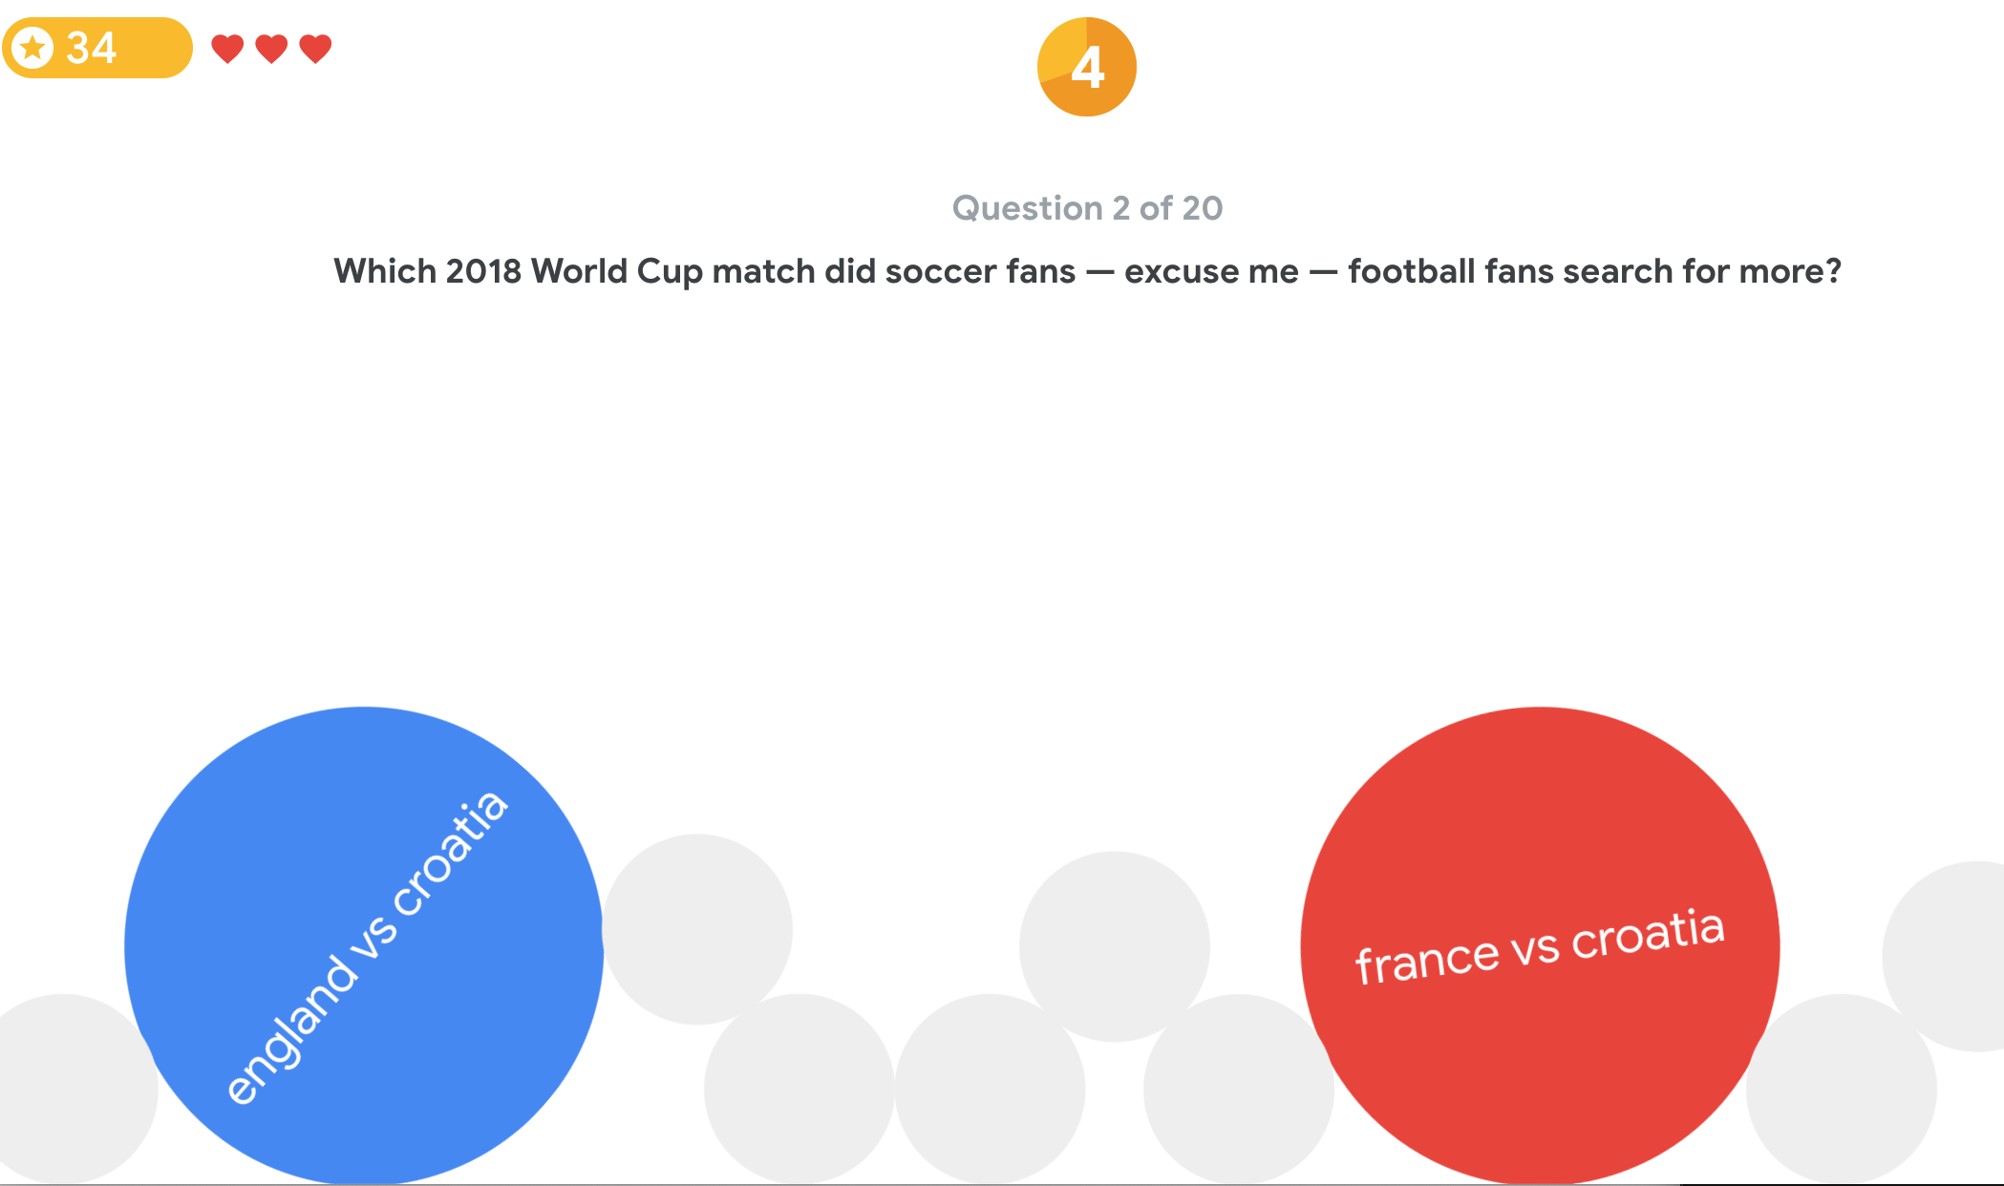Click the orange countdown timer circle

click(x=1087, y=67)
